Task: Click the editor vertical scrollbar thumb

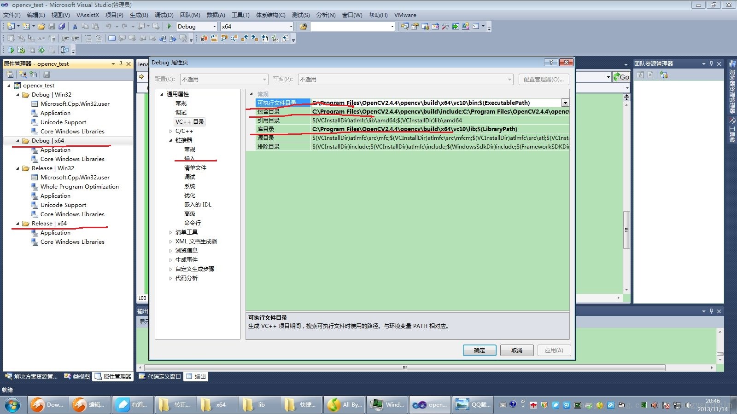Action: pyautogui.click(x=626, y=230)
